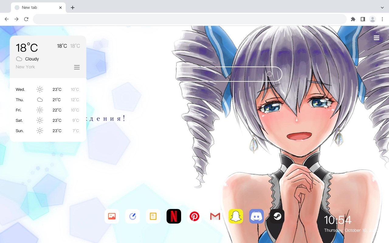Open the Discord shortcut
Image resolution: width=389 pixels, height=243 pixels.
[x=256, y=216]
